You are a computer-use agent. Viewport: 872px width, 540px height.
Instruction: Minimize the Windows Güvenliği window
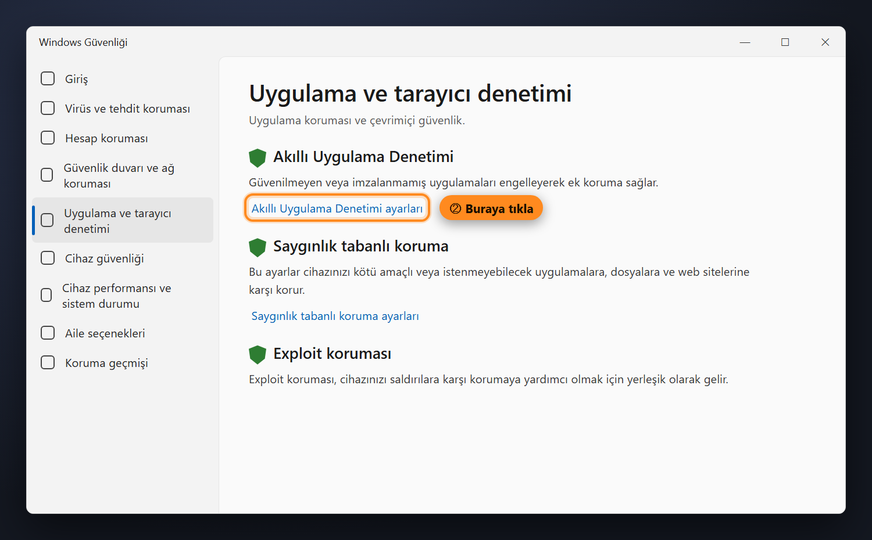click(745, 42)
